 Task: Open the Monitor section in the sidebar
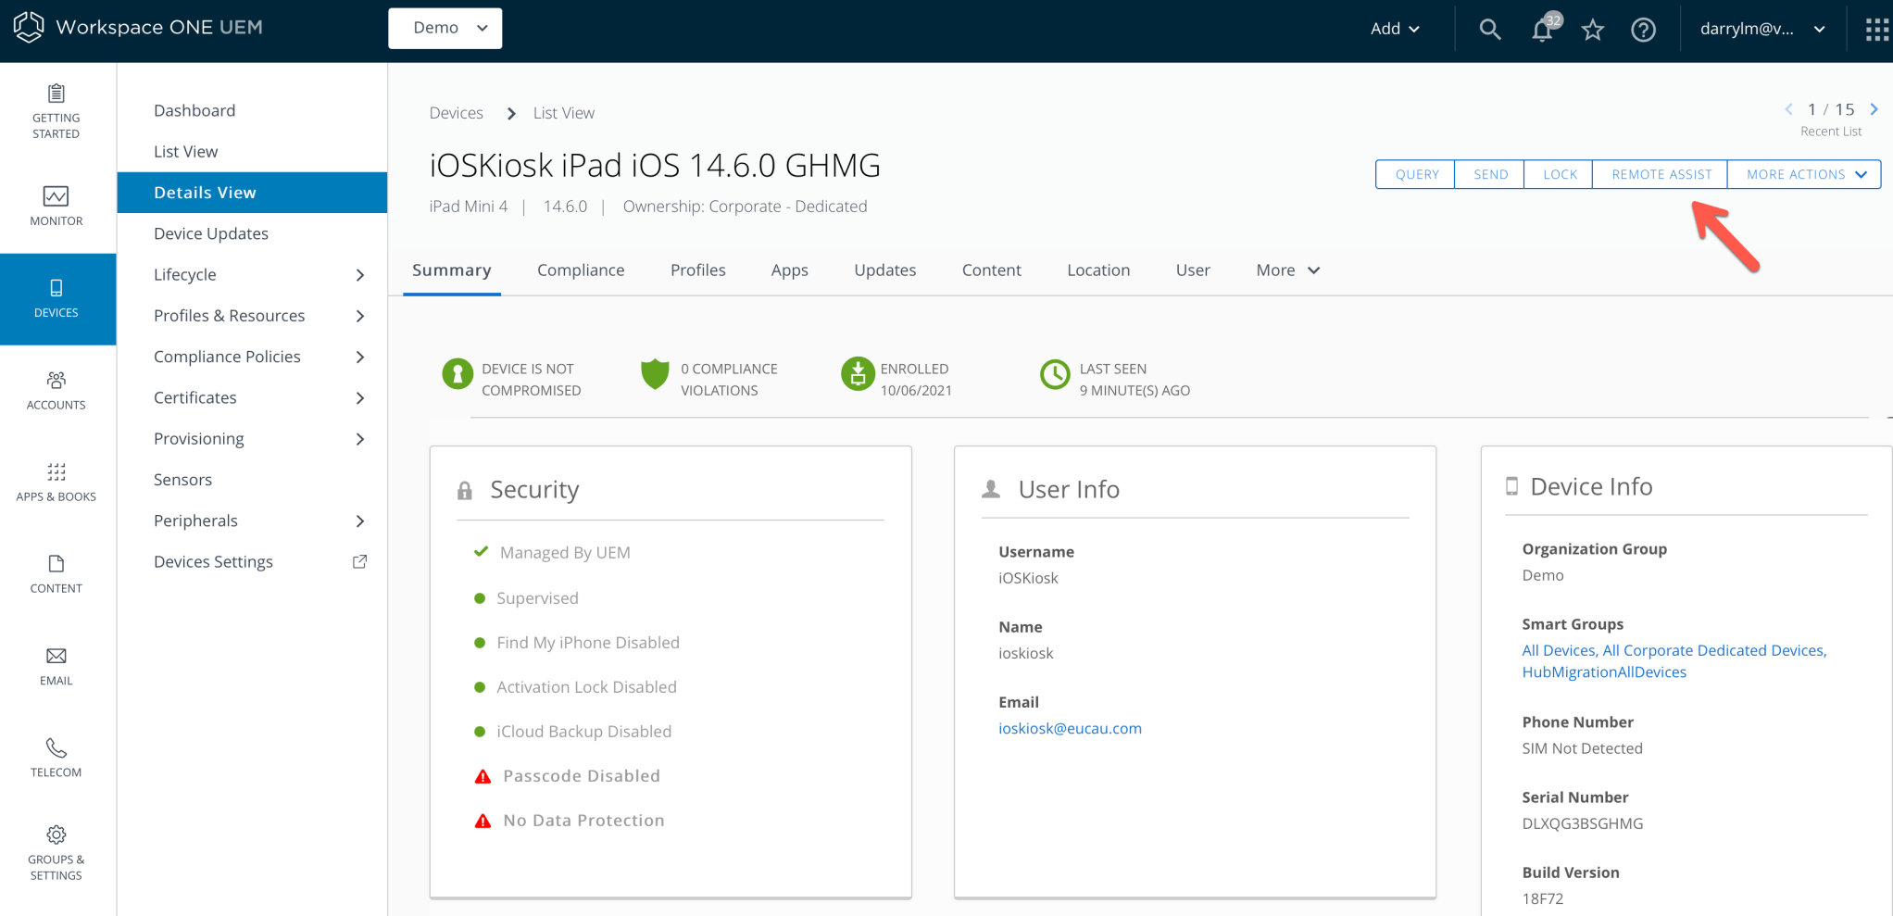tap(56, 206)
